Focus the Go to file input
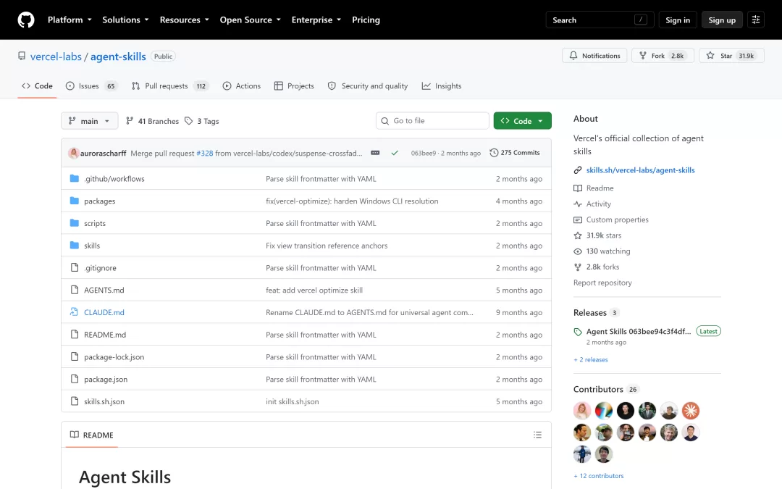 click(x=432, y=121)
